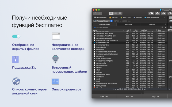Toggle the teal hidden-files switch illustration
This screenshot has height=107, width=172.
pos(16,36)
